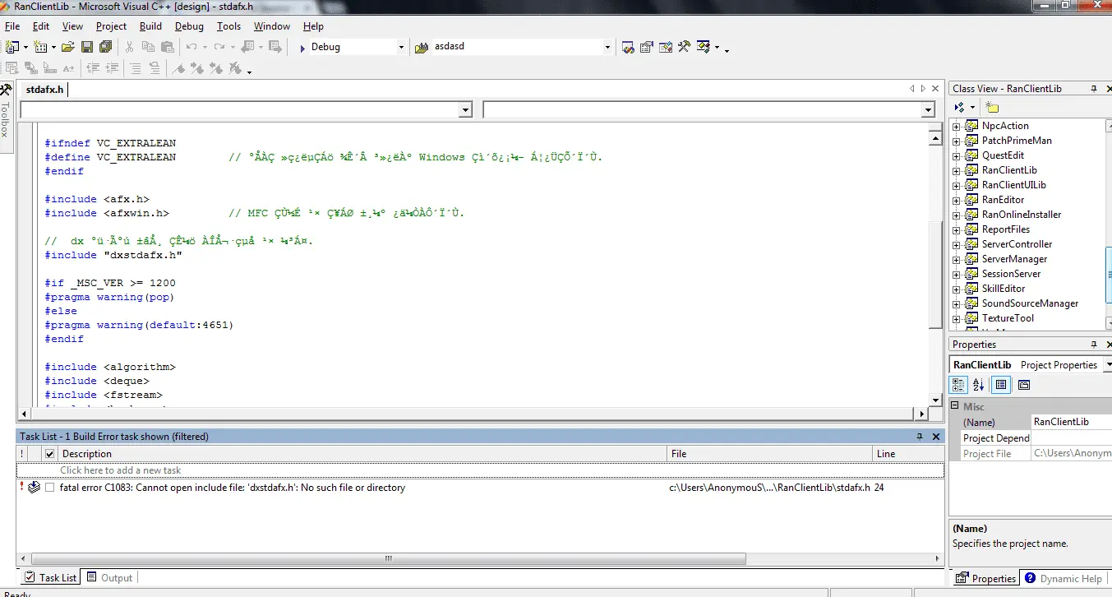The height and width of the screenshot is (597, 1112).
Task: Open the Tools menu
Action: 228,25
